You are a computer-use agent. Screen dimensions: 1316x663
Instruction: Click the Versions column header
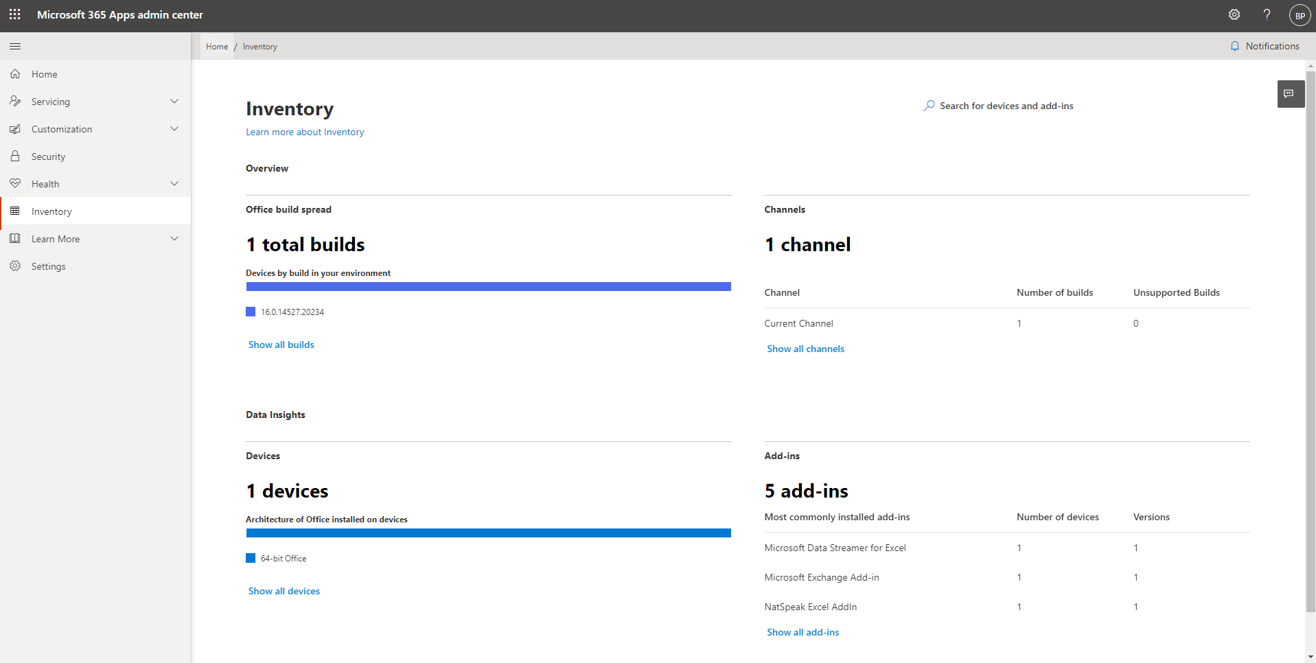point(1151,517)
